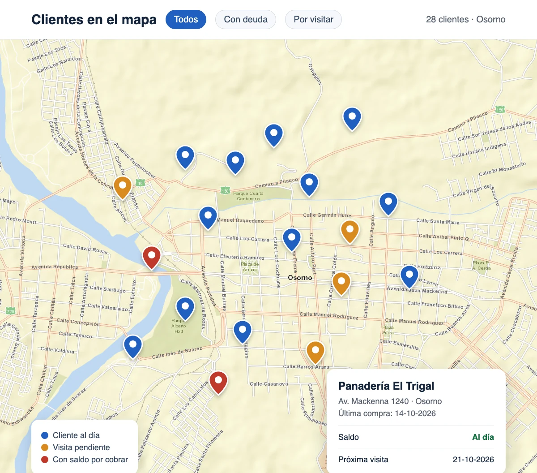Click the '28 clientes · Osorno' counter
Image resolution: width=537 pixels, height=473 pixels.
pos(466,19)
